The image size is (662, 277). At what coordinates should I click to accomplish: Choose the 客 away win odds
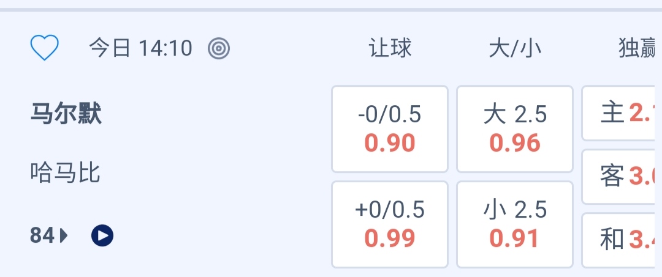tap(622, 177)
